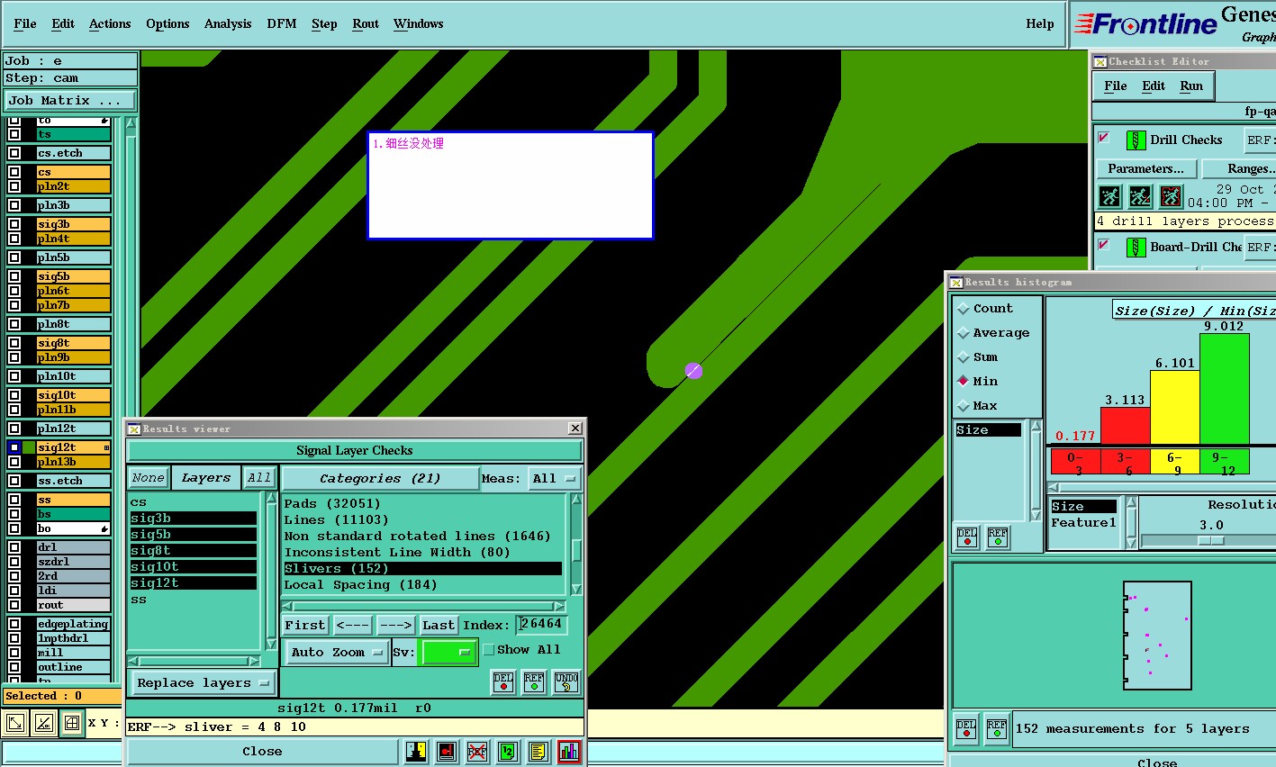Open the Replace layers dropdown
The width and height of the screenshot is (1276, 767).
203,683
